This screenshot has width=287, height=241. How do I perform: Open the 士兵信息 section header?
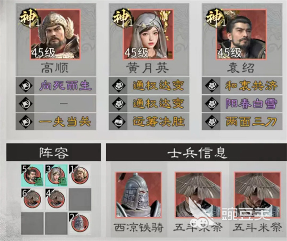197,152
